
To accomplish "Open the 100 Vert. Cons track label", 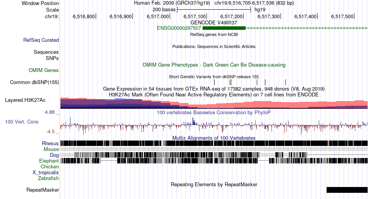I will click(x=22, y=122).
